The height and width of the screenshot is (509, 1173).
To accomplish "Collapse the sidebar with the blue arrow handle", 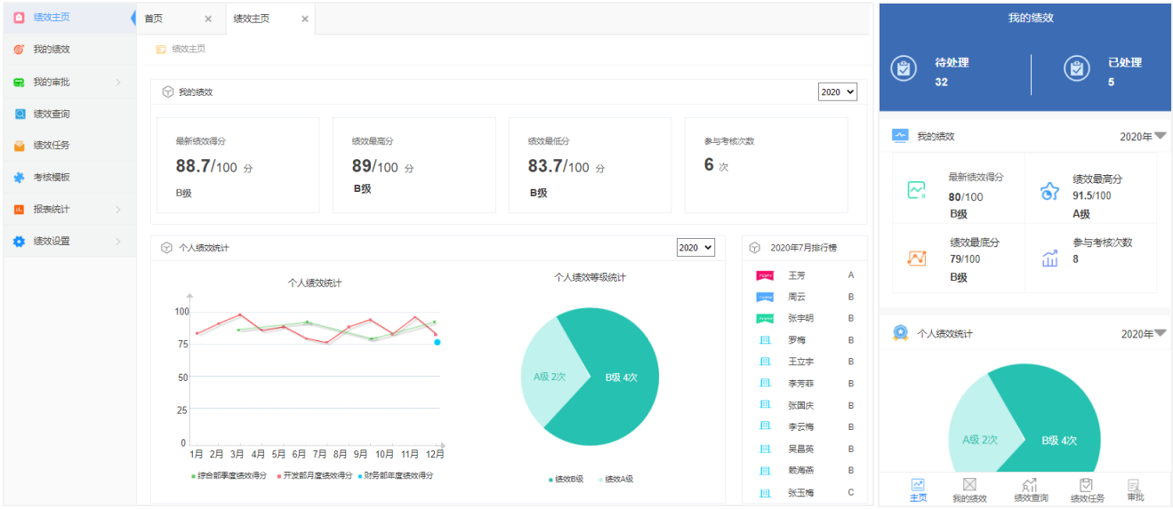I will click(133, 17).
